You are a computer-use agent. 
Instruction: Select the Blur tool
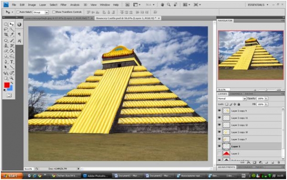point(6,56)
